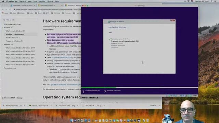Image resolution: width=219 pixels, height=123 pixels.
Task: Click Download PDF in the sidebar
Action: (x=10, y=98)
